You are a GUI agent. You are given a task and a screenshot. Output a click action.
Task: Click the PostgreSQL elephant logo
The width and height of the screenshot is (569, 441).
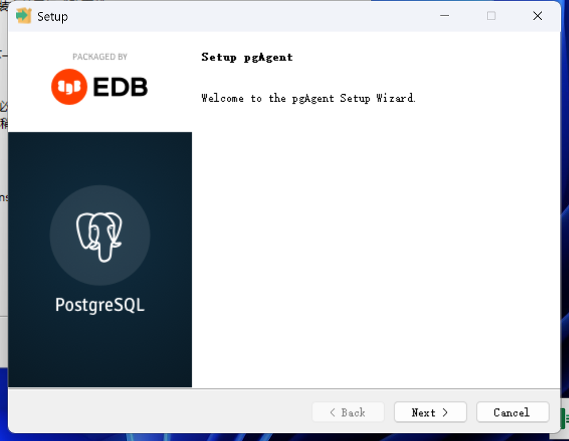coord(100,235)
